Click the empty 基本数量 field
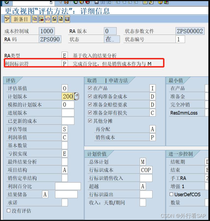The image size is (210, 221). click(65, 146)
